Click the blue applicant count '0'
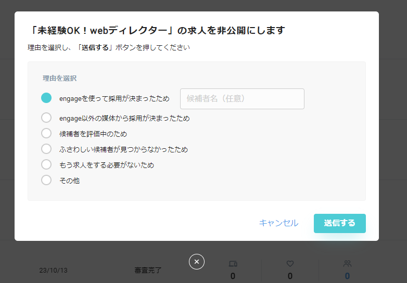Viewport: 407px width, 283px height. pos(347,276)
